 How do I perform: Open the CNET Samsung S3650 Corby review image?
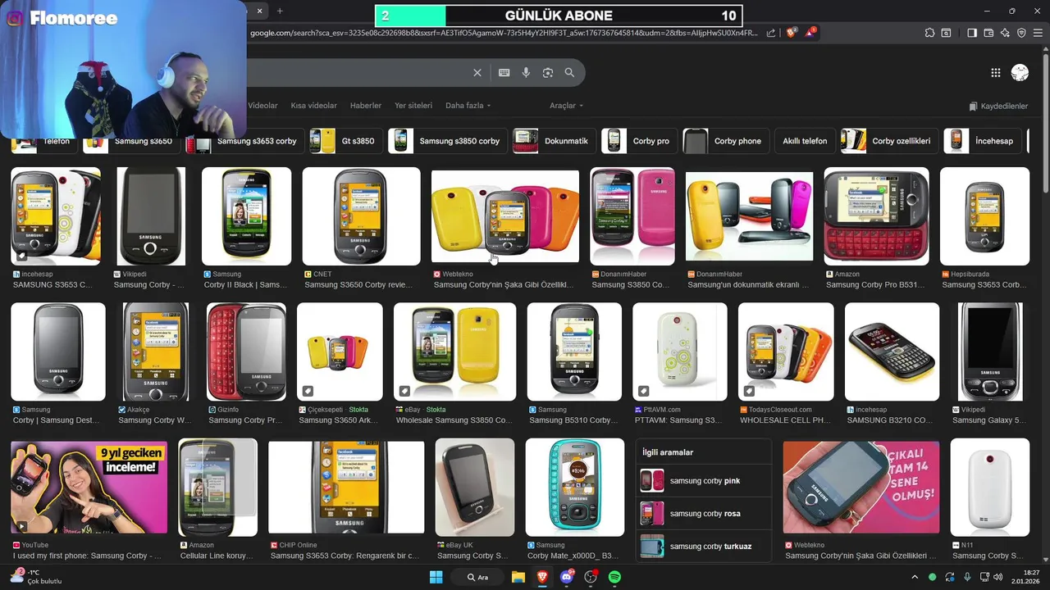pos(361,216)
